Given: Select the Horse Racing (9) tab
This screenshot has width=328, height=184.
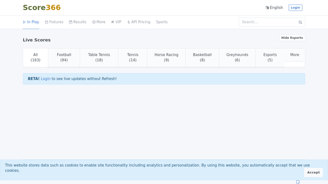Looking at the screenshot, I should pos(166,57).
